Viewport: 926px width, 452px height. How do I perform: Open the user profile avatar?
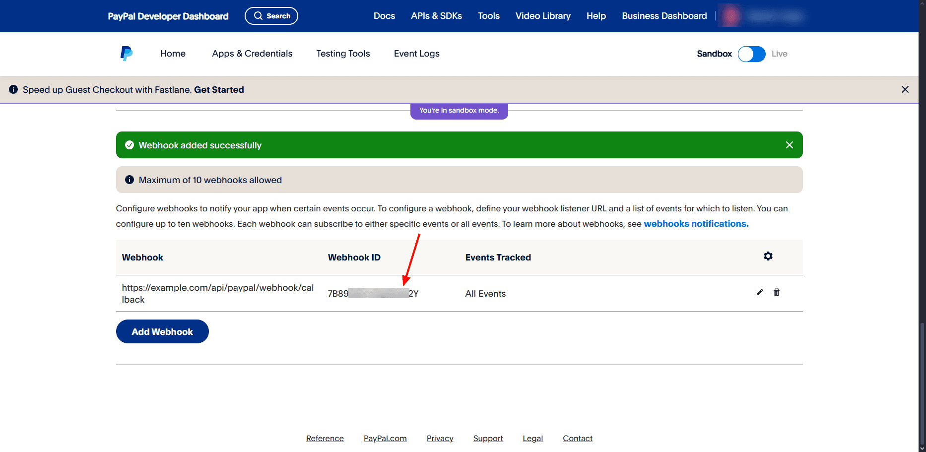(730, 15)
